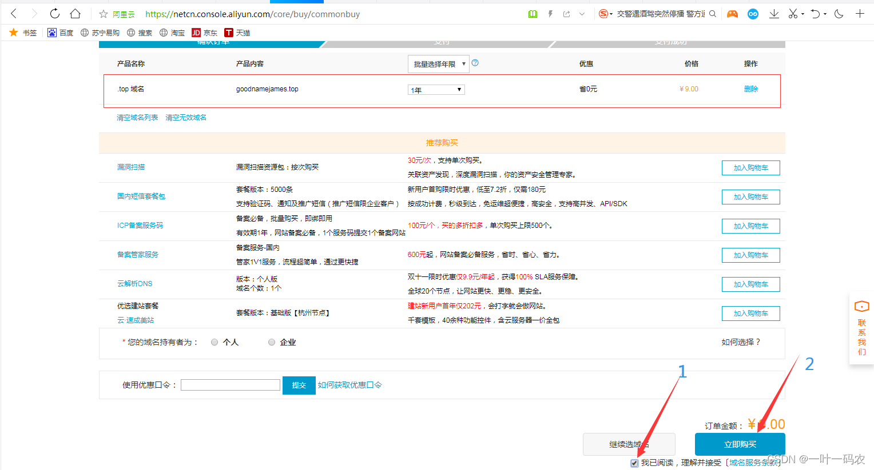Expand the address bar chevron dropdown
Viewport: 874px width, 470px height.
[582, 14]
